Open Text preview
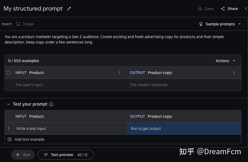Image resolution: width=248 pixels, height=162 pixels. [66, 155]
